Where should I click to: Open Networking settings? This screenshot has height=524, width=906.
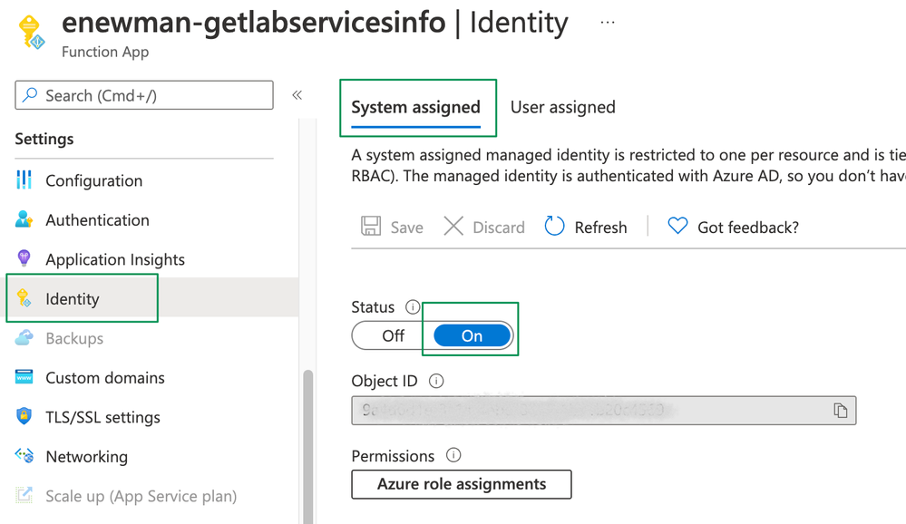(x=87, y=456)
